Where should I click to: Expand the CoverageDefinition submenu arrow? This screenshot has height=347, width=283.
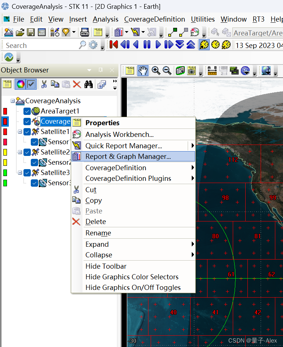point(192,168)
